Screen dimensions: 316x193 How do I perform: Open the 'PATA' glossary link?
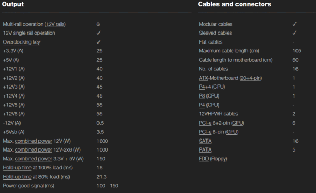(205, 150)
